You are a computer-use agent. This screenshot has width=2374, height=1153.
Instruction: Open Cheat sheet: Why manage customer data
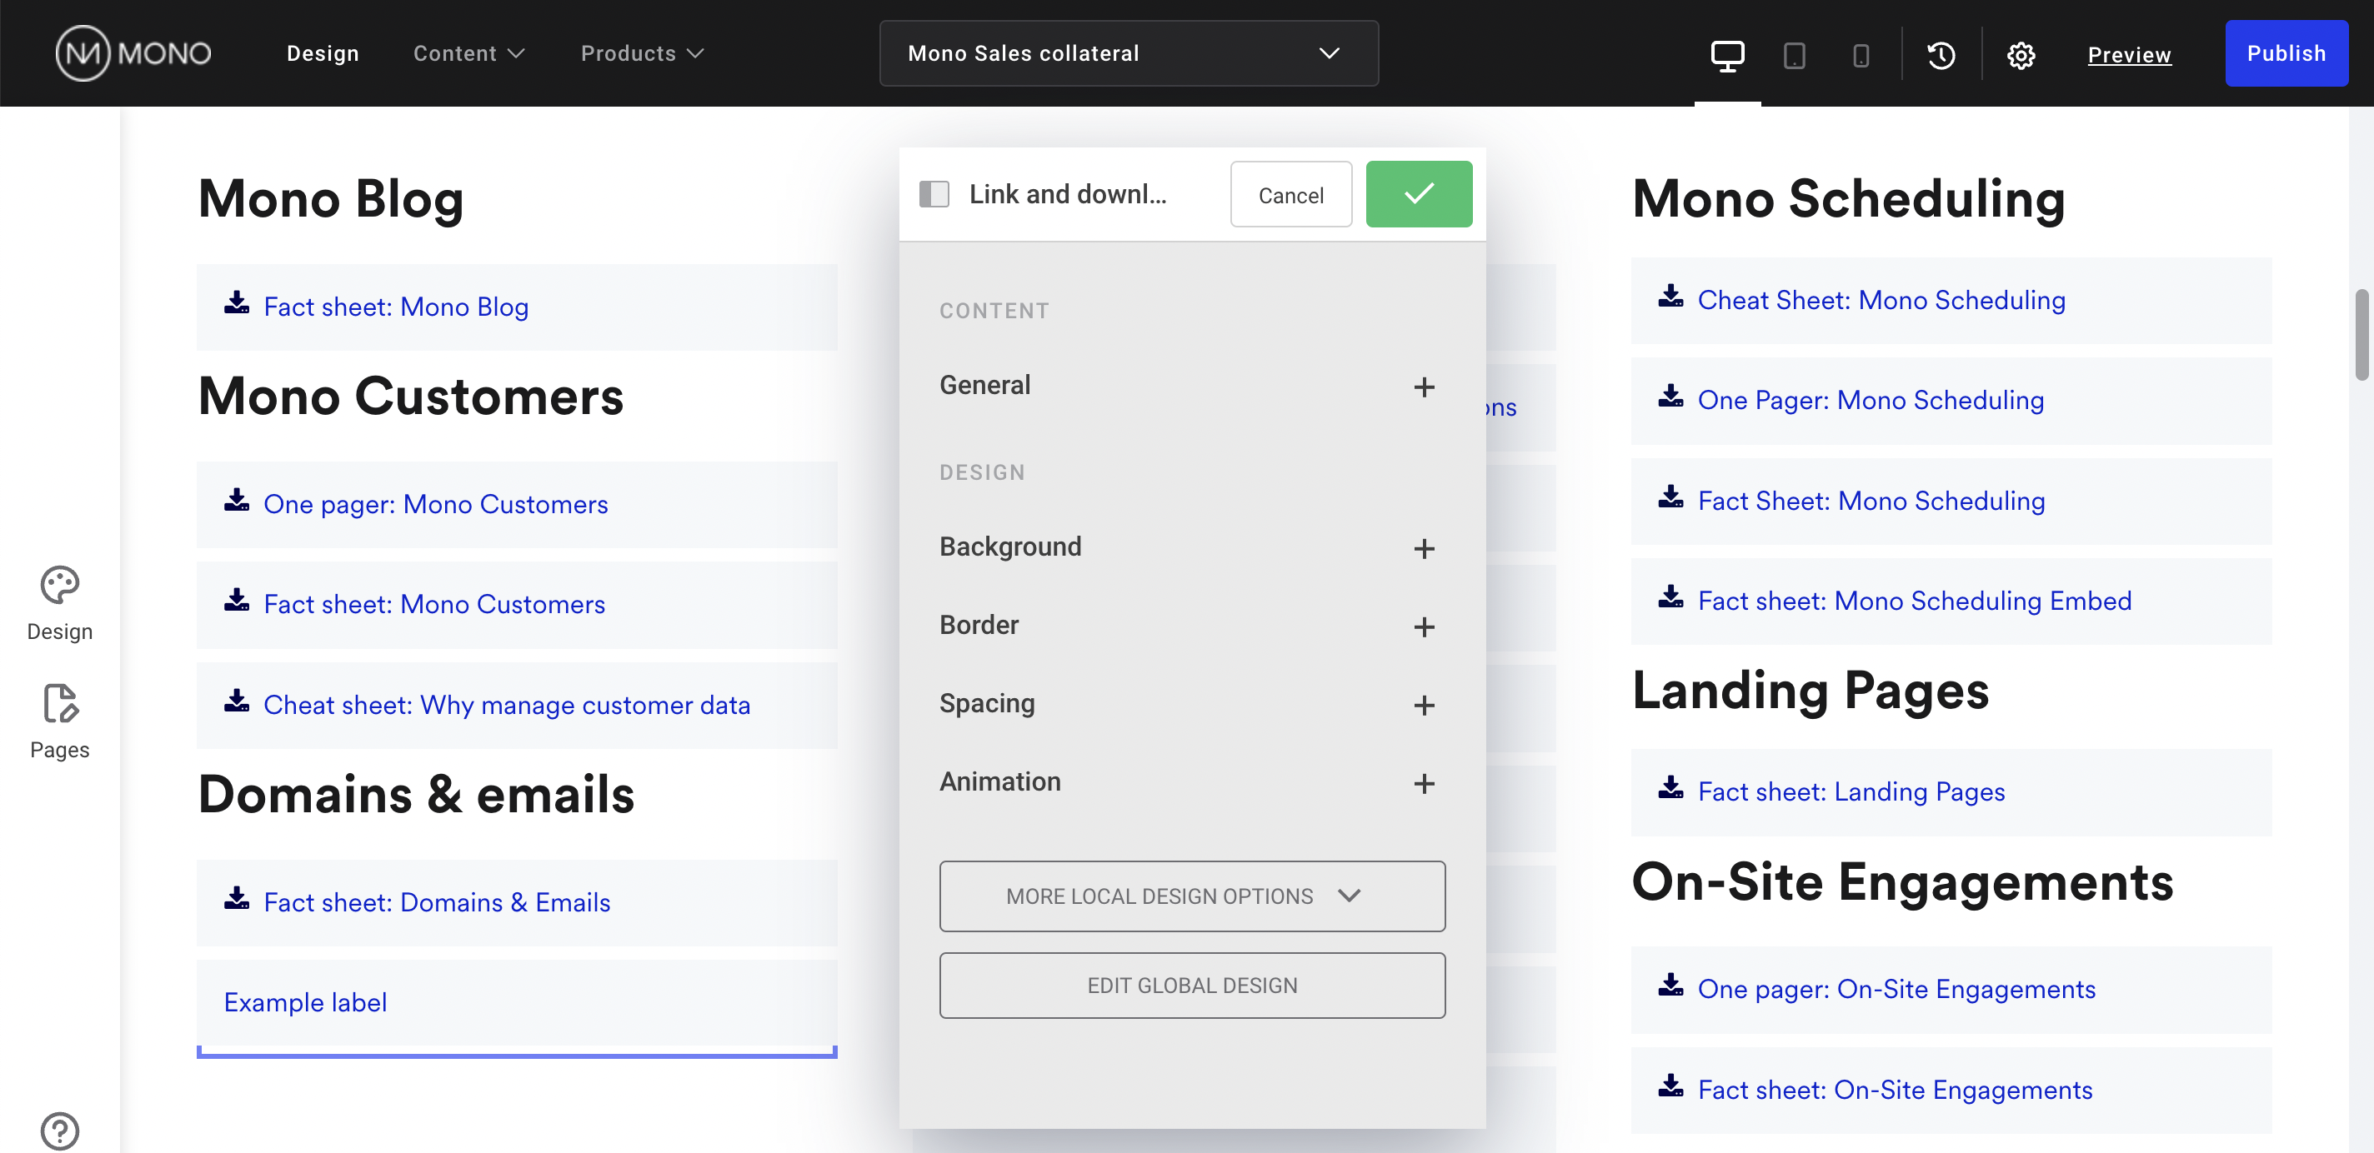[x=507, y=705]
